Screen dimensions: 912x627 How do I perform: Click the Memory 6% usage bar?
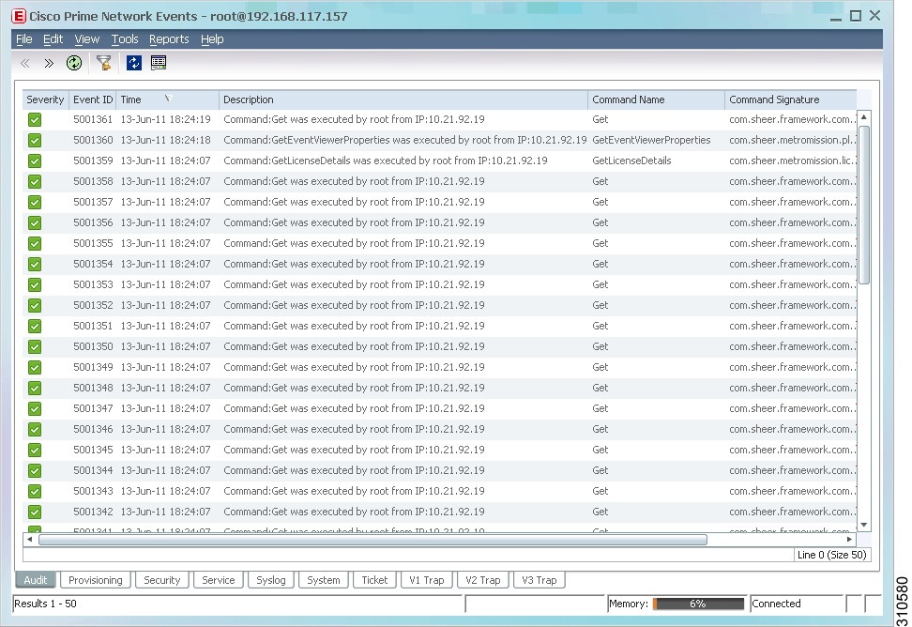698,604
